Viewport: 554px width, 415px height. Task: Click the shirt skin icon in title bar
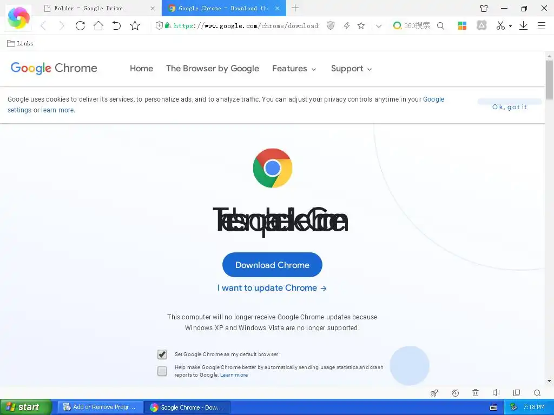point(484,9)
